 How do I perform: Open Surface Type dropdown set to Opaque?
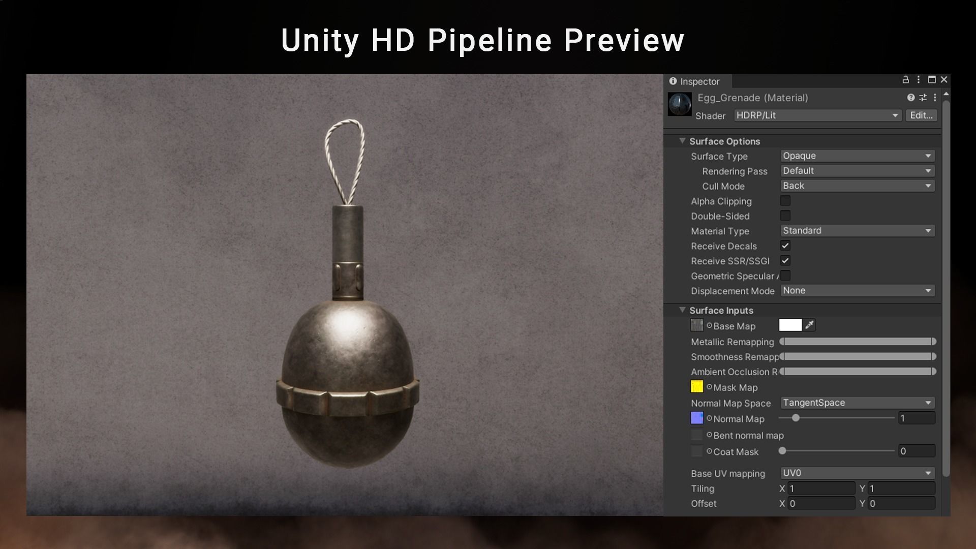[x=858, y=156]
